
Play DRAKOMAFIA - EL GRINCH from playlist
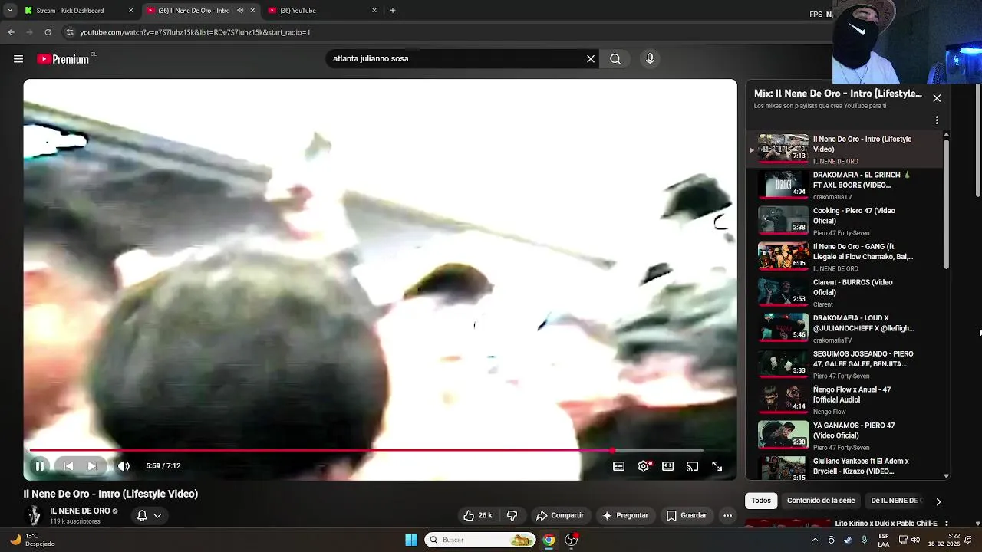pyautogui.click(x=844, y=186)
